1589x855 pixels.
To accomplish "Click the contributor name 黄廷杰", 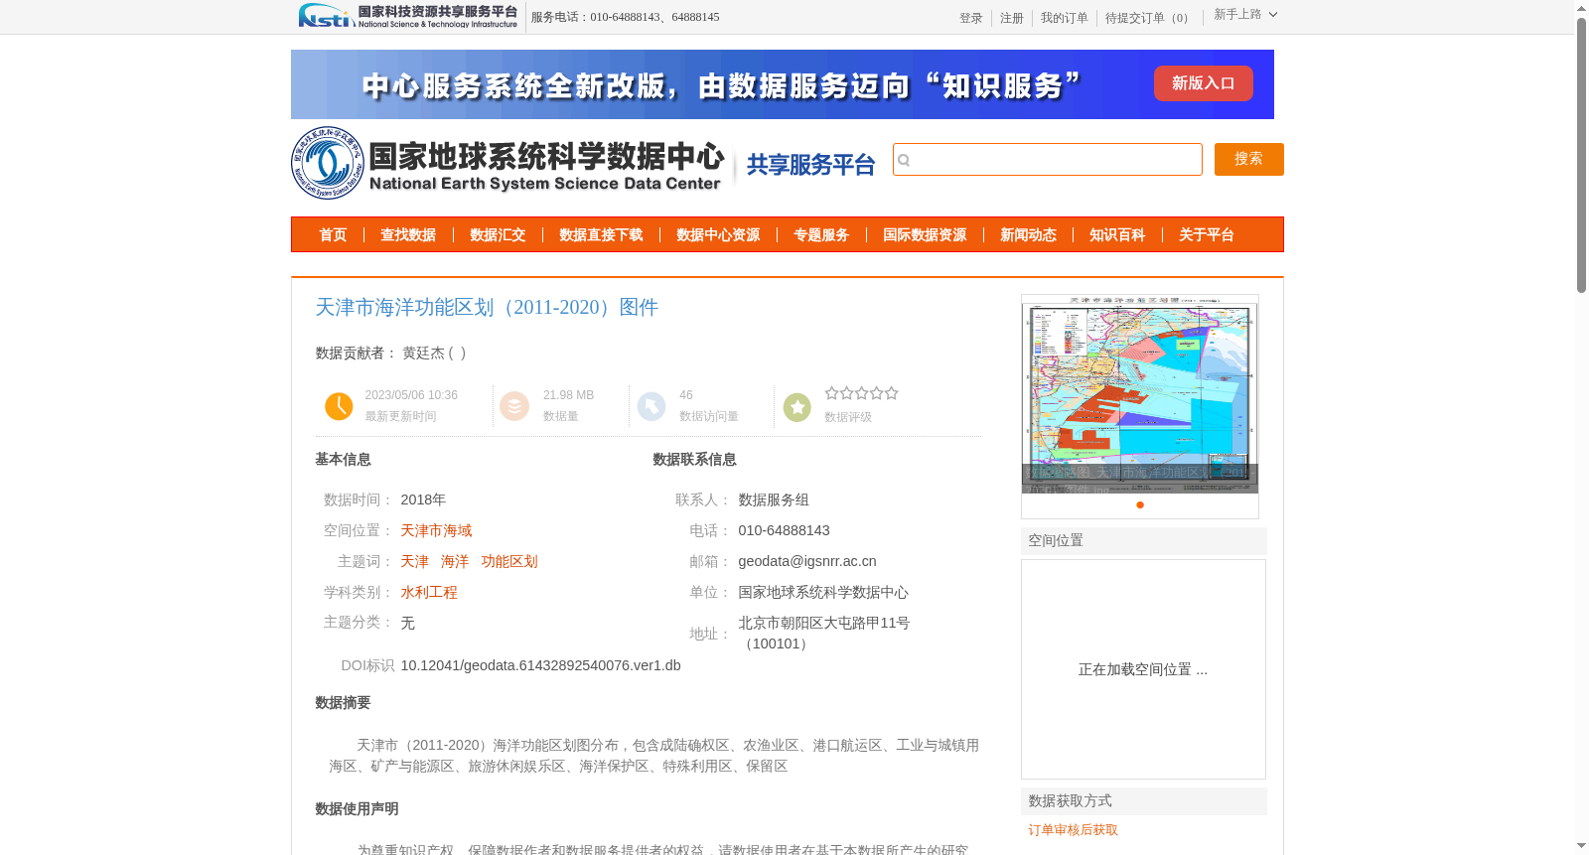I will pos(424,353).
